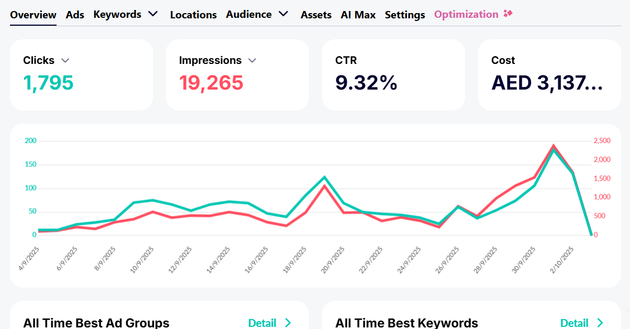
Task: Expand the Audience dropdown chevron
Action: (x=283, y=14)
